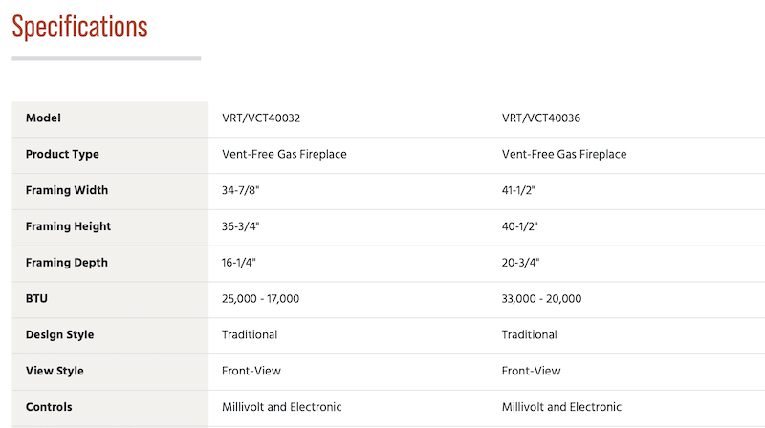Click the Specifications heading
The height and width of the screenshot is (428, 765).
[79, 27]
